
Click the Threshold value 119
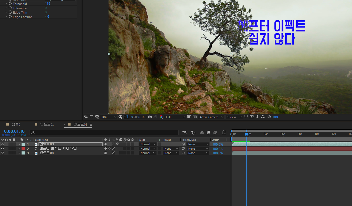tap(47, 4)
